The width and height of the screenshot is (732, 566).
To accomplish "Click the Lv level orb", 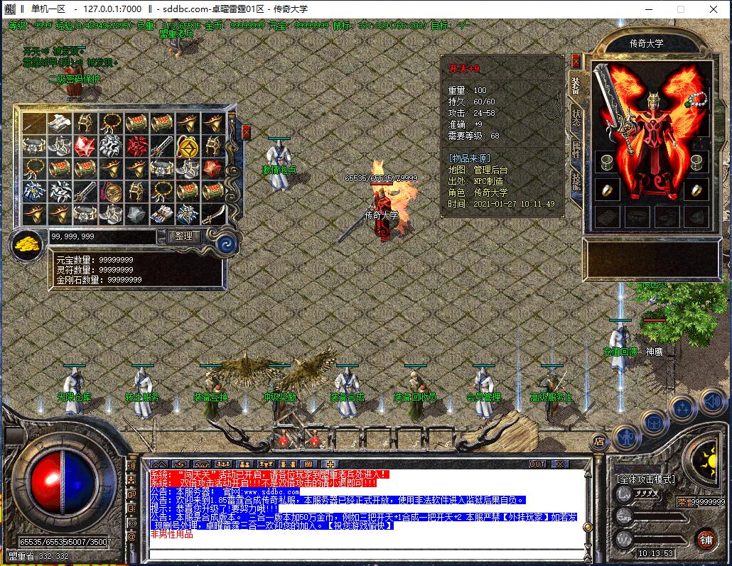I will pyautogui.click(x=625, y=494).
